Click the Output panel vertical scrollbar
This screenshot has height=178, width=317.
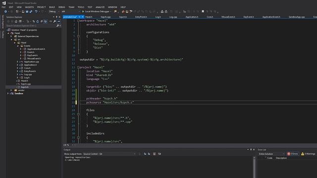(x=254, y=167)
